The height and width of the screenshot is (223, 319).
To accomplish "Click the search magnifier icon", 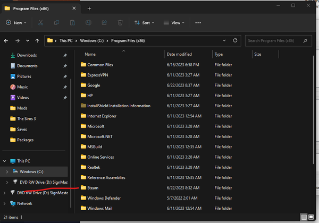I will tap(305, 41).
